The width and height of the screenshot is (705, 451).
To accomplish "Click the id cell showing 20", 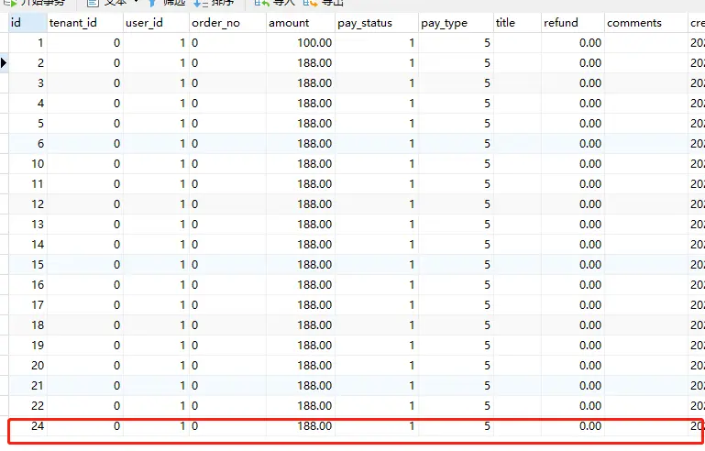I will 28,366.
